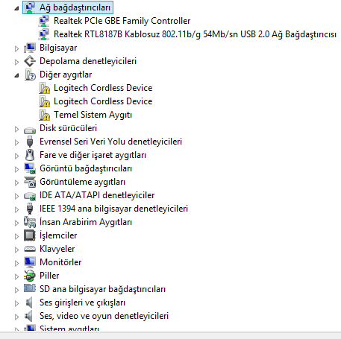Collapse the Ağ bağdaştırıcıları node
This screenshot has height=339, width=341.
click(x=16, y=8)
